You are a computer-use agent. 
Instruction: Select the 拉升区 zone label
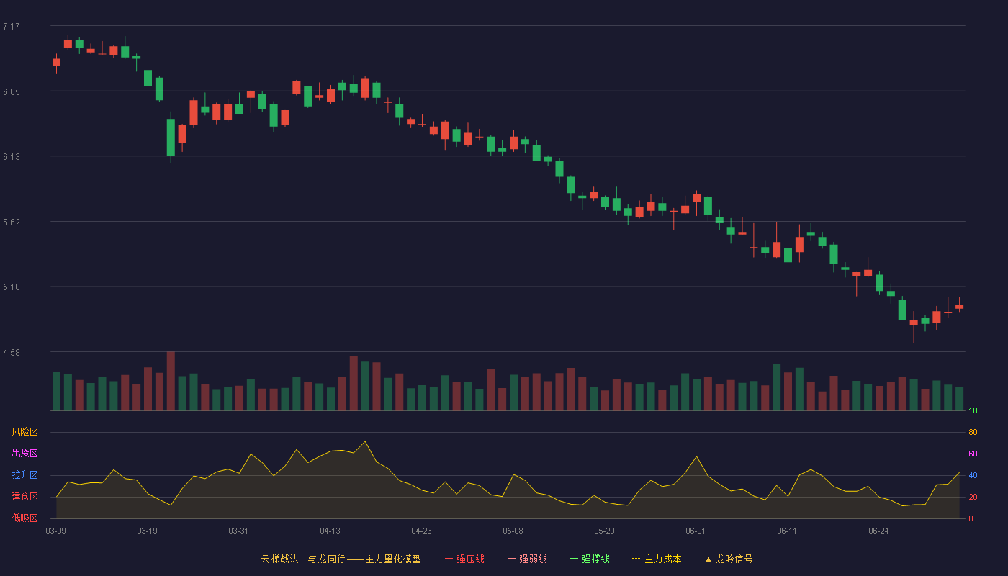click(x=24, y=475)
